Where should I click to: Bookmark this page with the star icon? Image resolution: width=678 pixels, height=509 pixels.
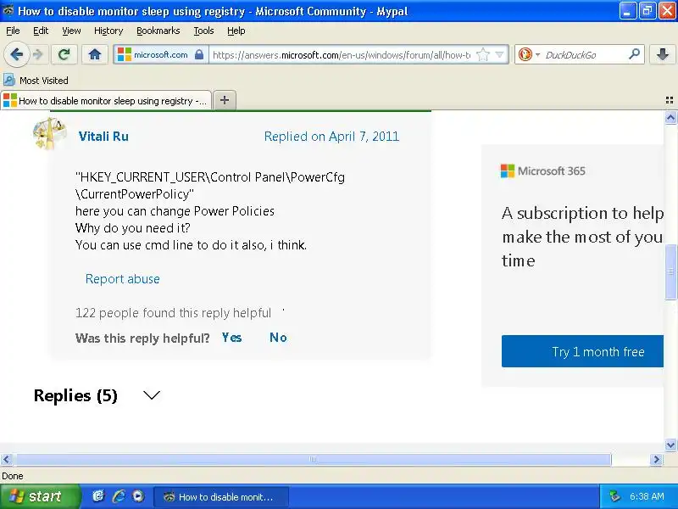pos(482,54)
